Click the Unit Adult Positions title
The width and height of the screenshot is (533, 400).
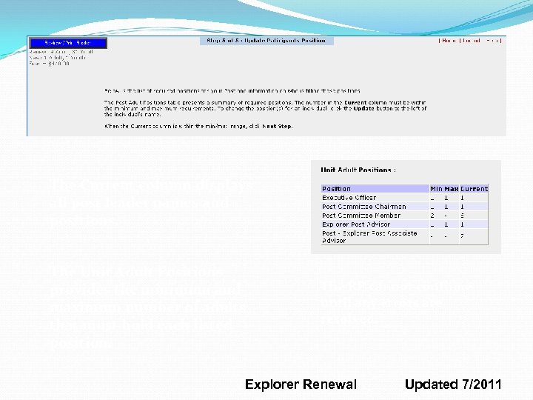click(358, 170)
